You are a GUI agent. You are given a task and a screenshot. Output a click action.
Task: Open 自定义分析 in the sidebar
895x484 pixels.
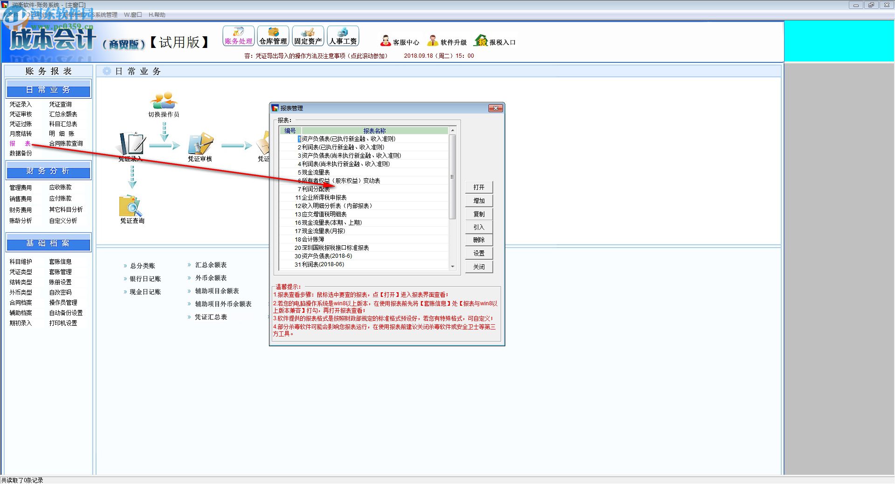[63, 221]
